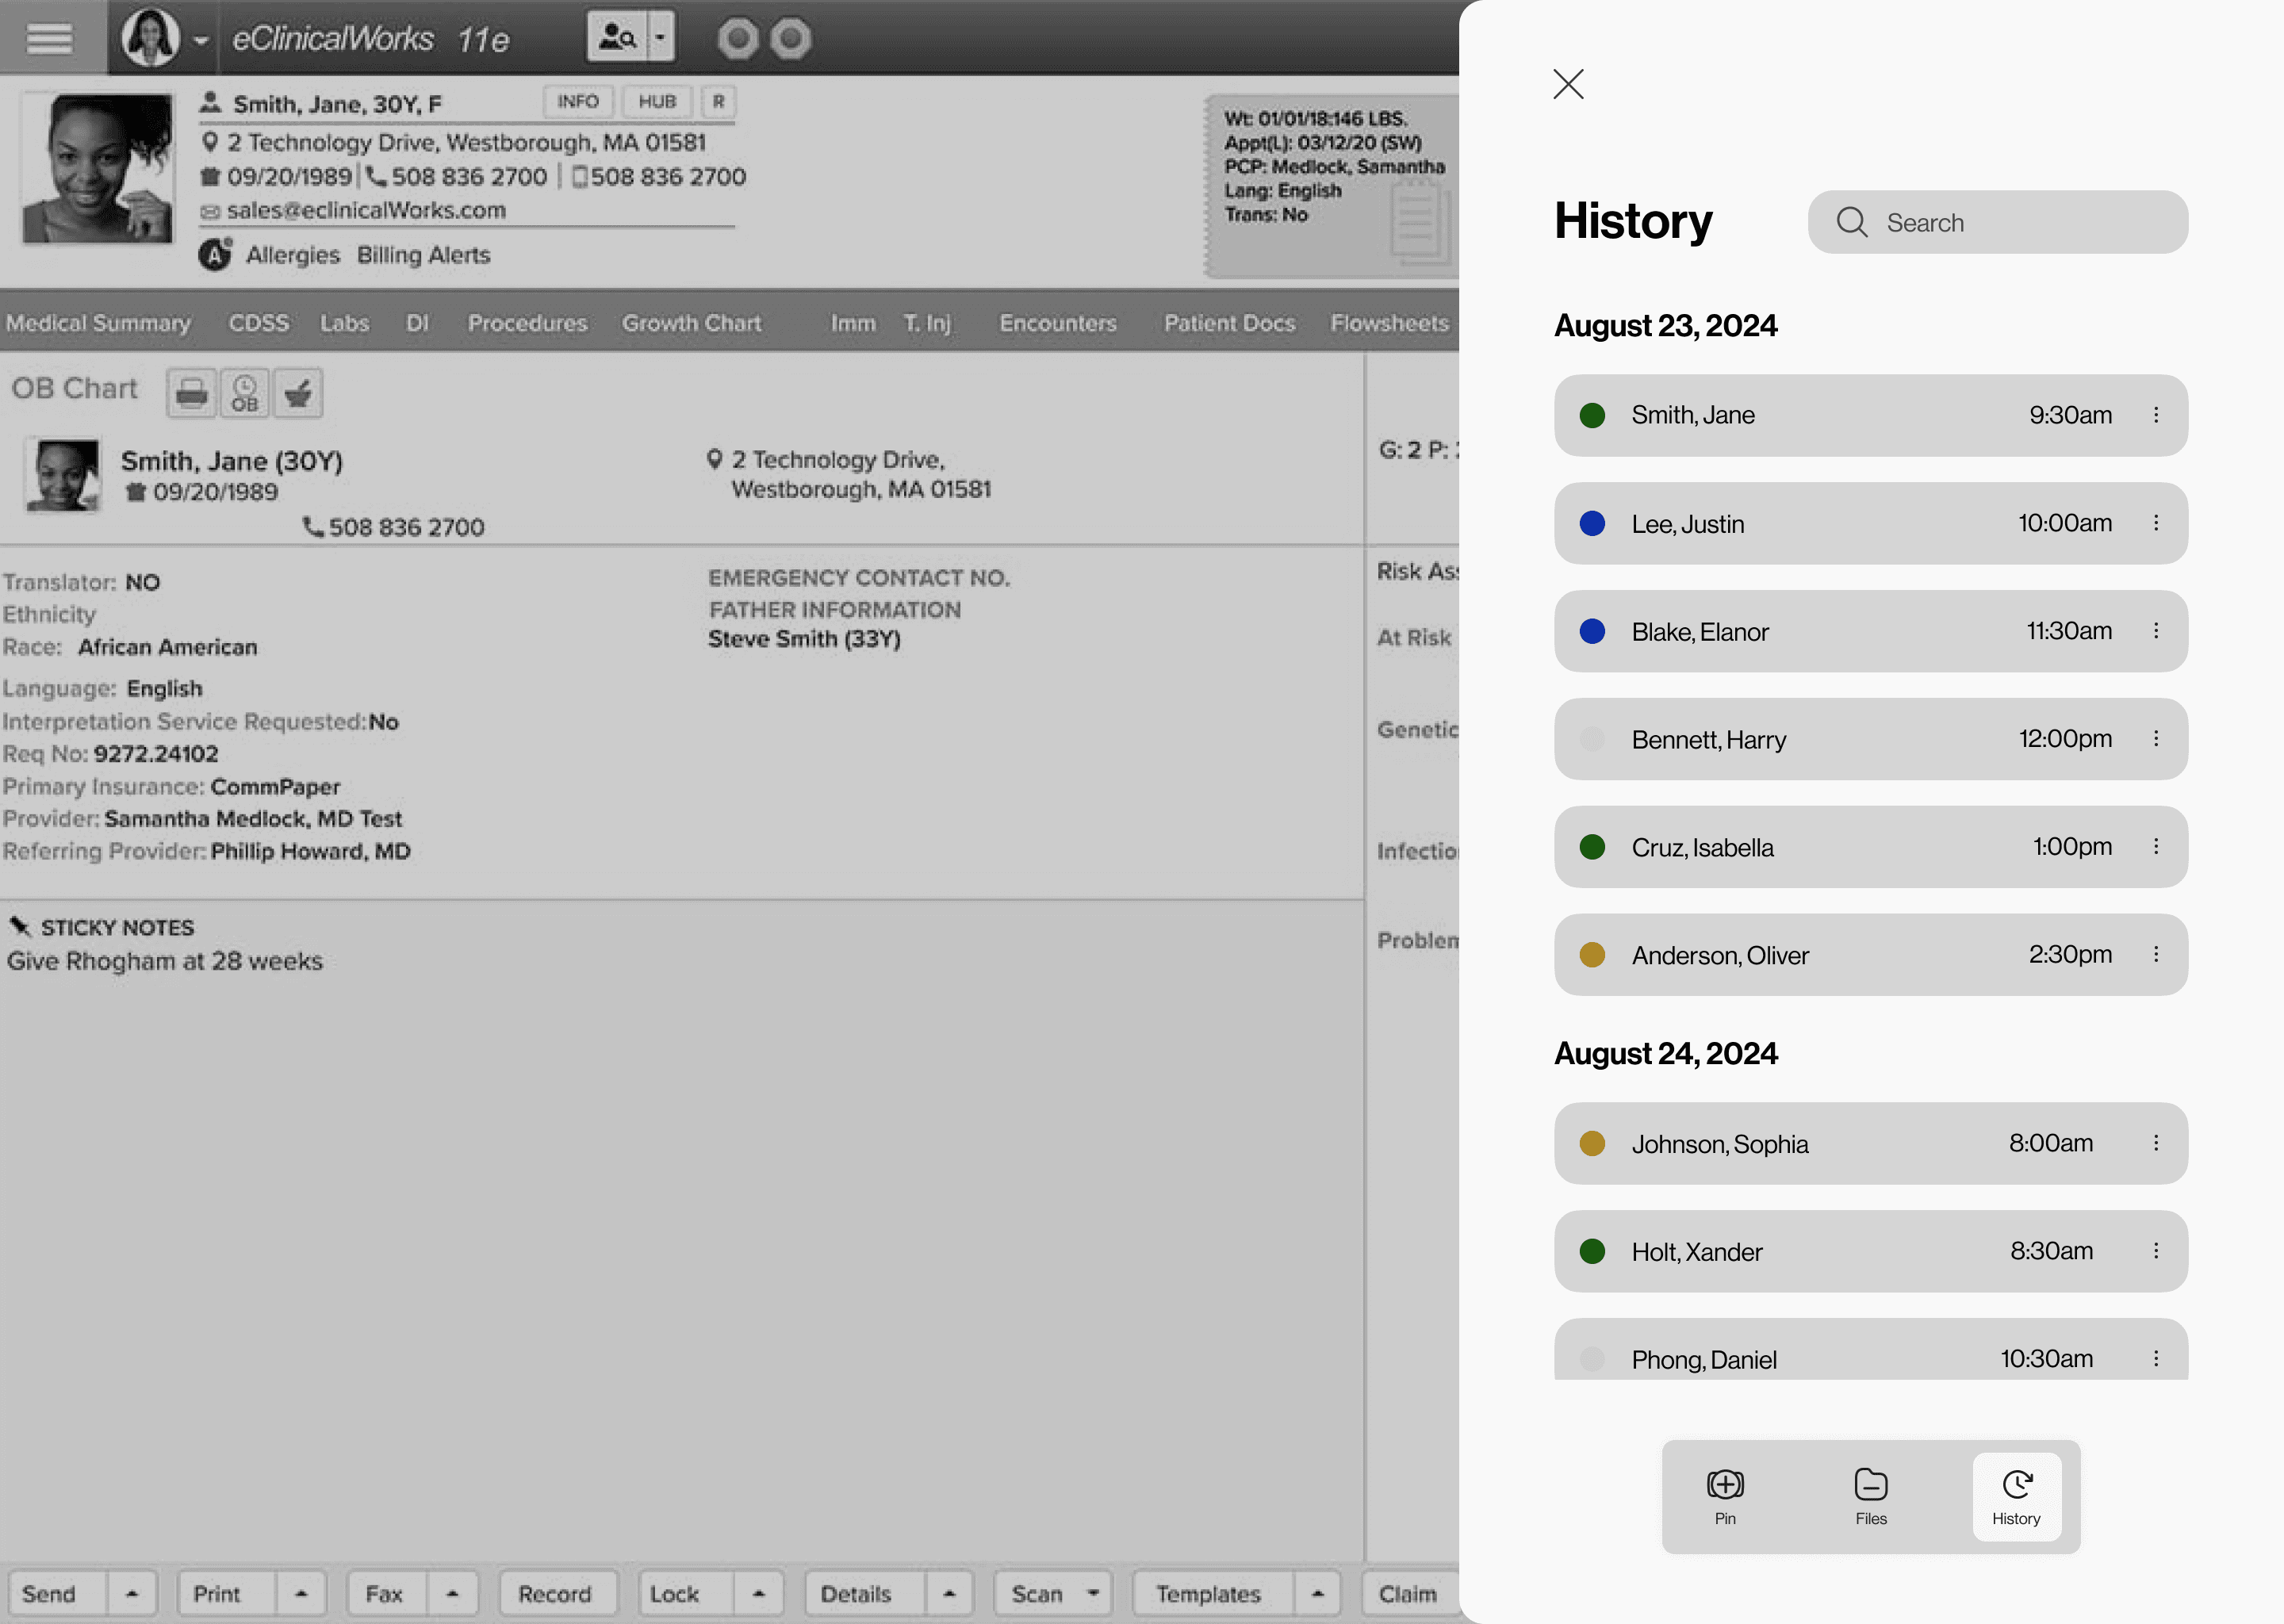The width and height of the screenshot is (2284, 1624).
Task: Click the patient lookup search icon
Action: coord(616,38)
